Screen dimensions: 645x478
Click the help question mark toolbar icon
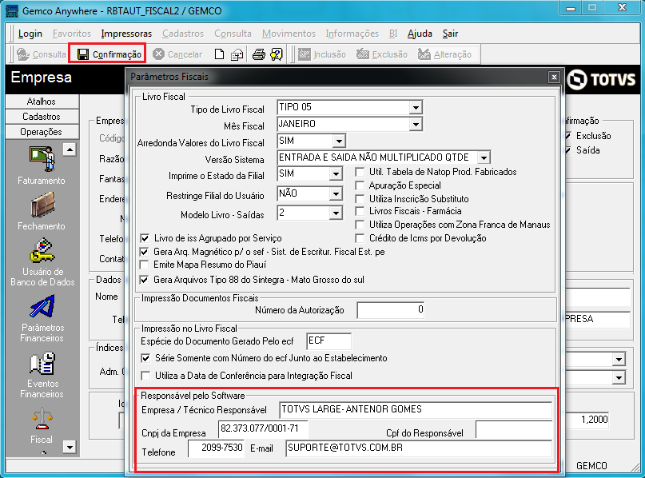277,54
